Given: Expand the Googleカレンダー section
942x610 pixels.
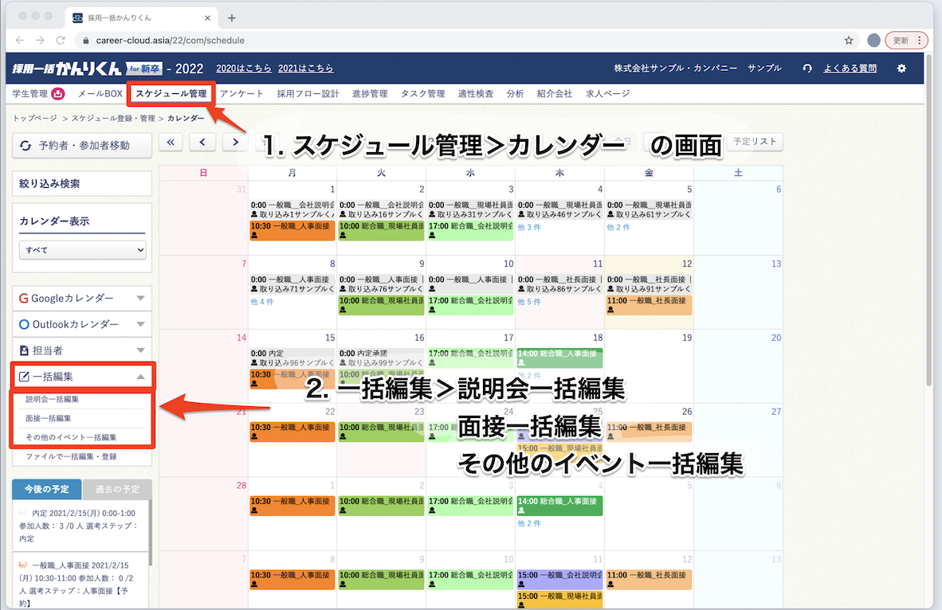Looking at the screenshot, I should click(82, 298).
